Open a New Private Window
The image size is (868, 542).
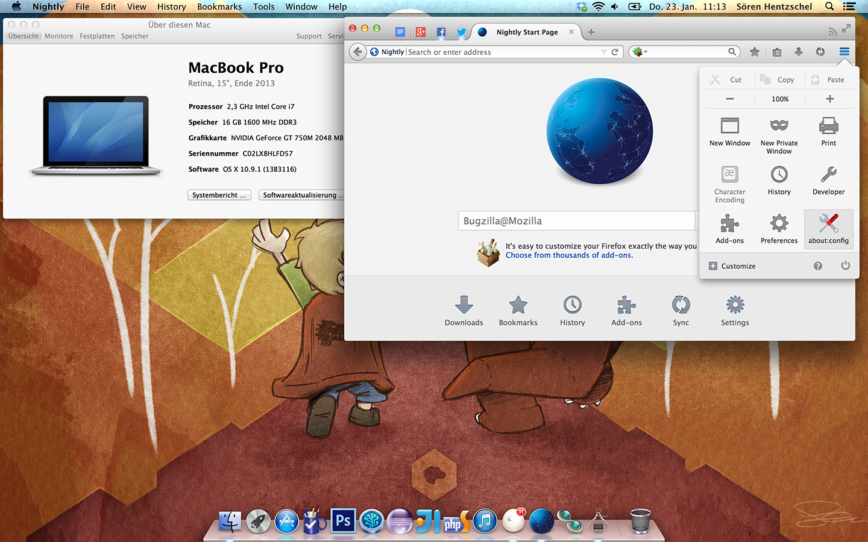779,135
